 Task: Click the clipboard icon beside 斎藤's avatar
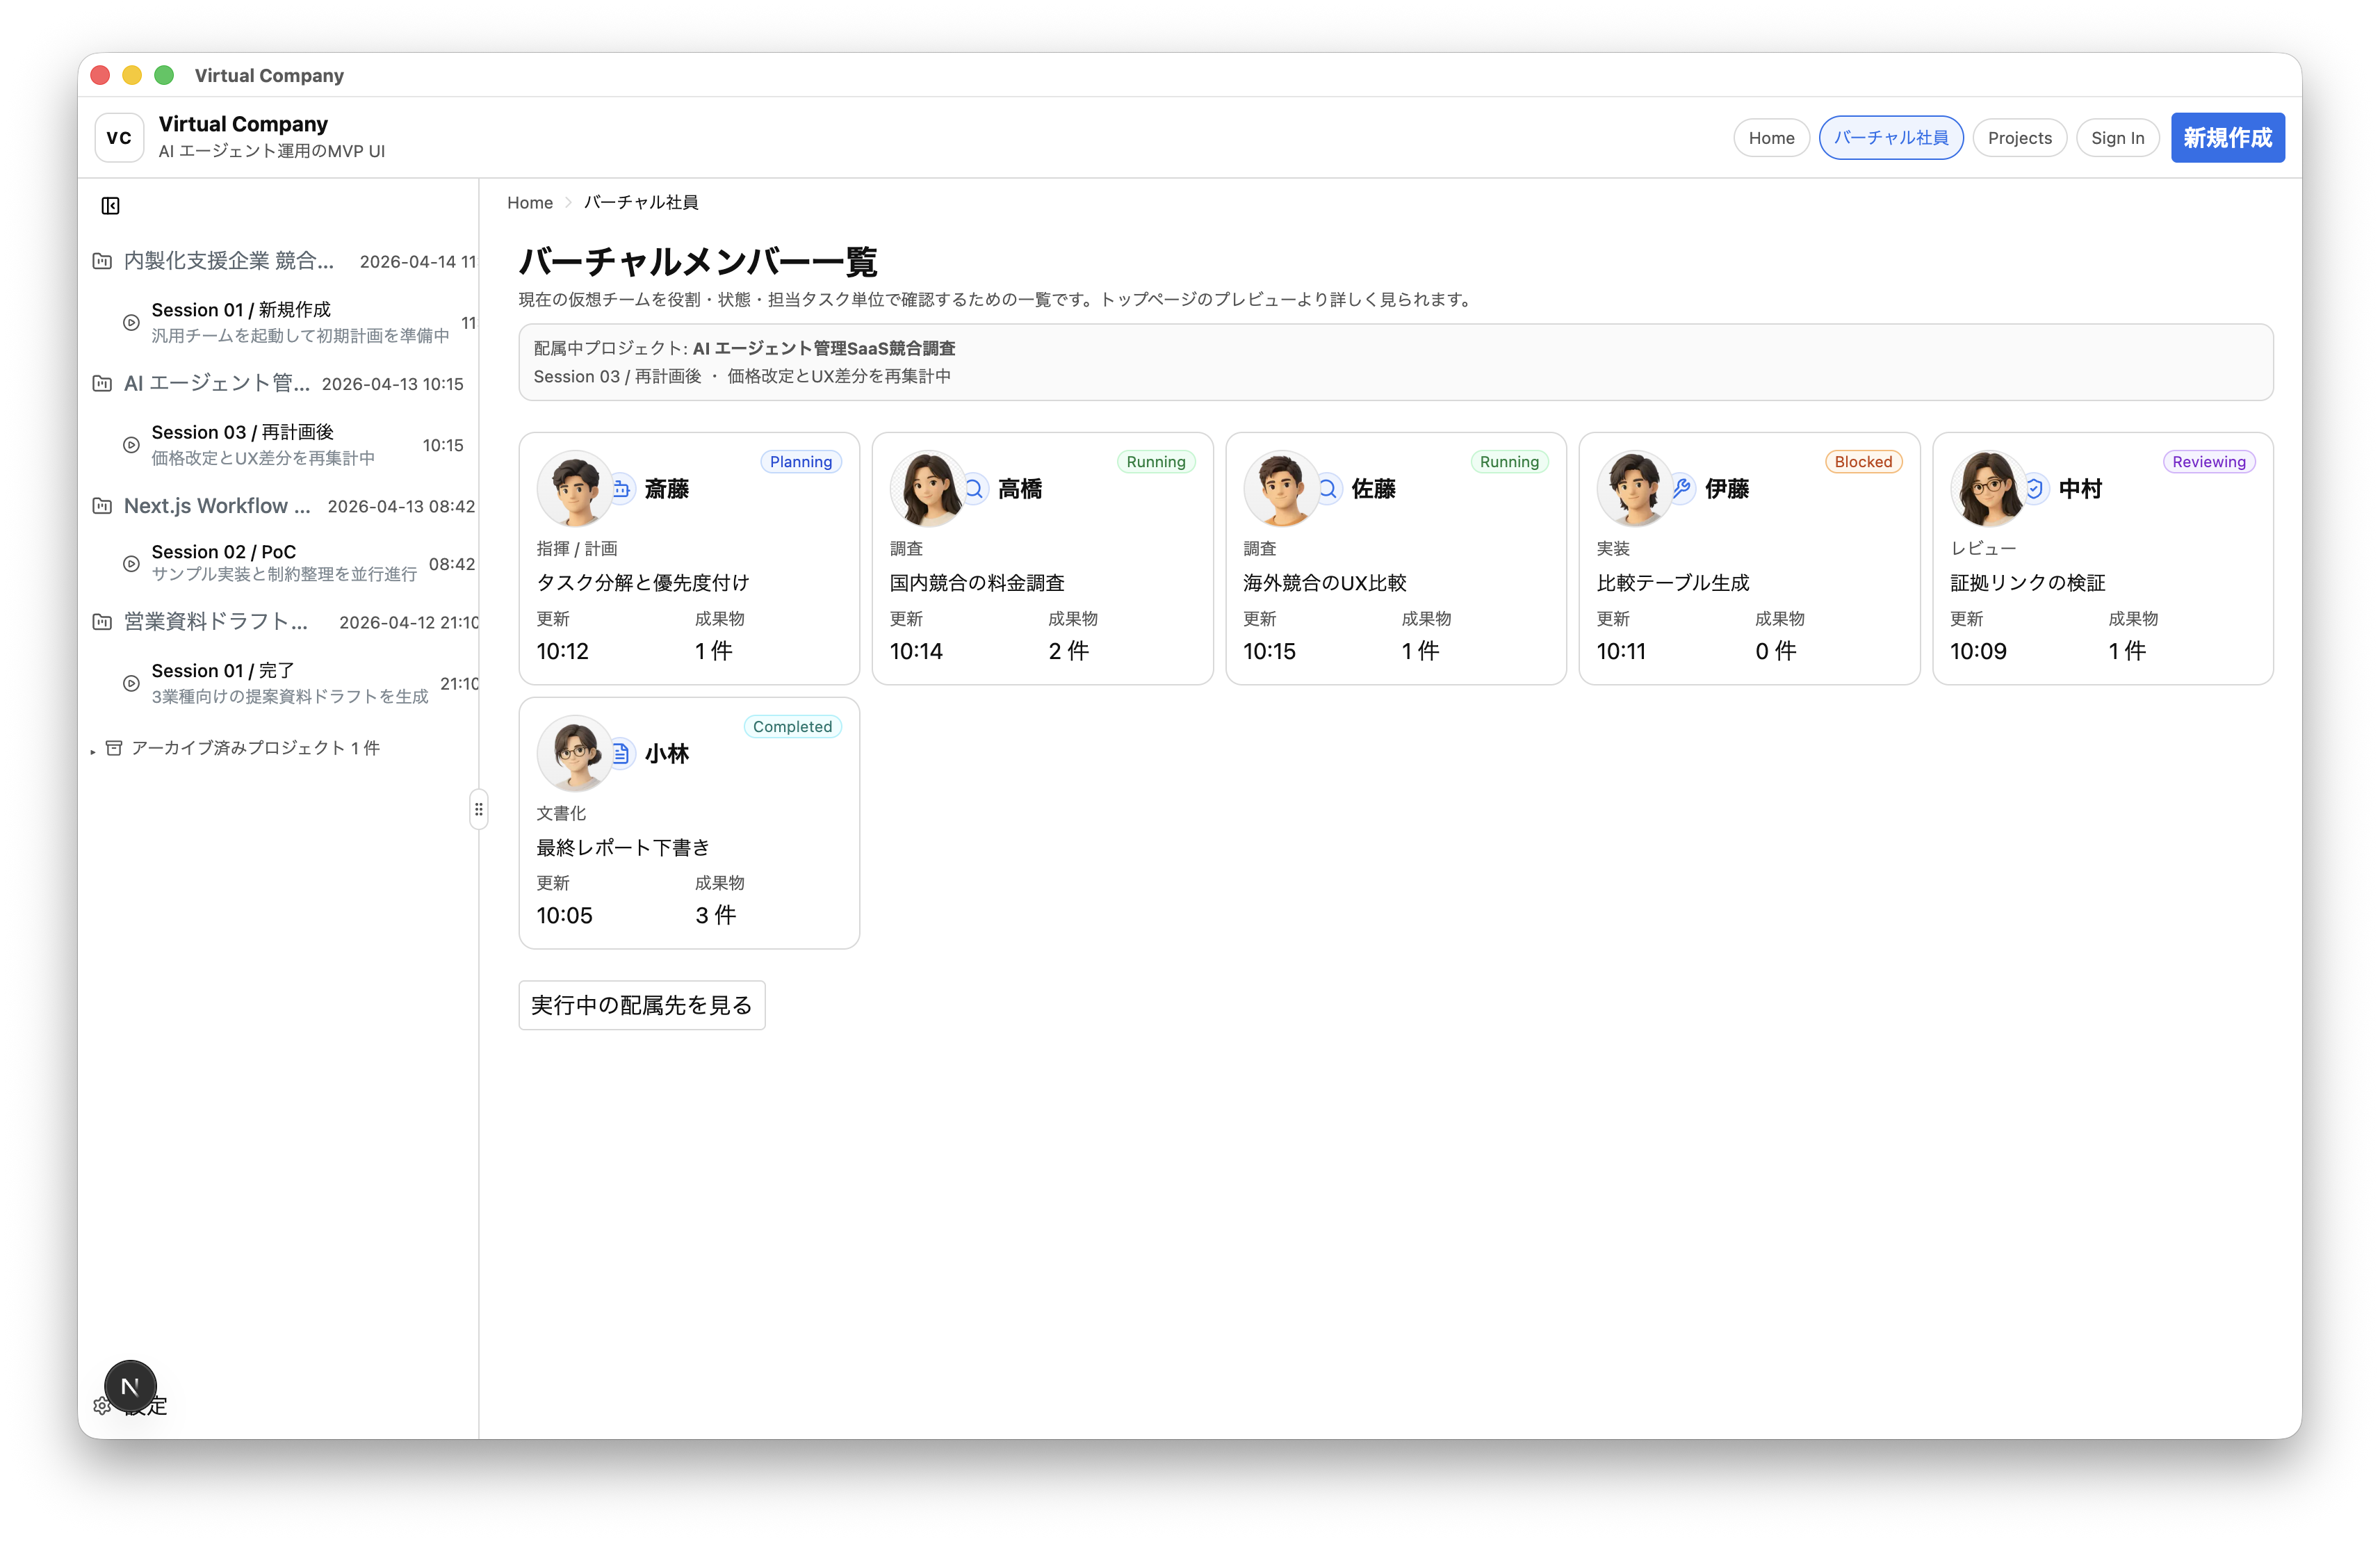(x=621, y=488)
